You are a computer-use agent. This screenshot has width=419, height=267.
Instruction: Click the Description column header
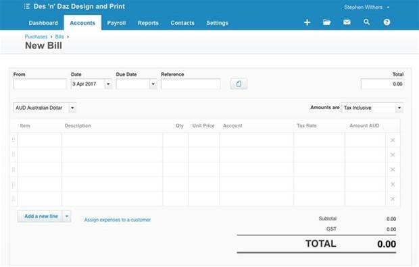click(x=78, y=125)
